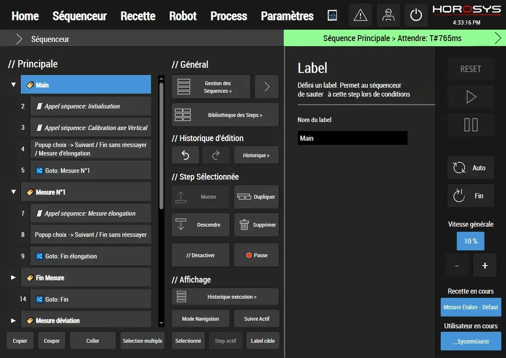
Task: Toggle Suivre Actif display option
Action: (x=257, y=318)
